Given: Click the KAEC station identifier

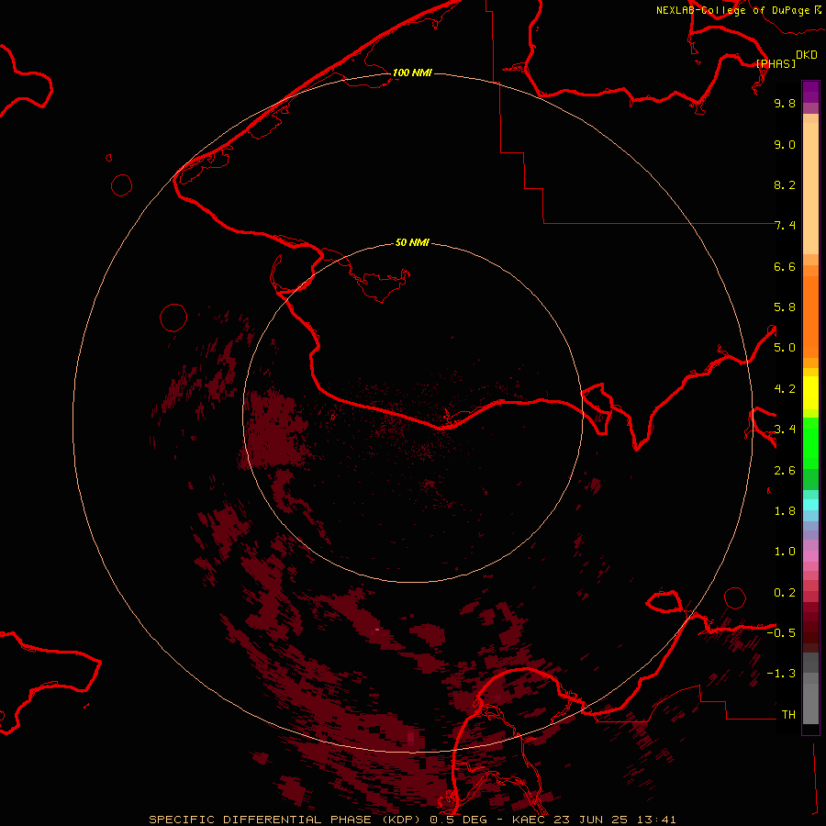Looking at the screenshot, I should (529, 820).
